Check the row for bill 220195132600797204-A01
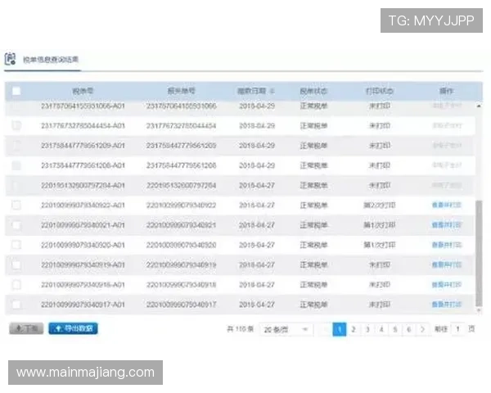The height and width of the screenshot is (393, 491). 16,185
